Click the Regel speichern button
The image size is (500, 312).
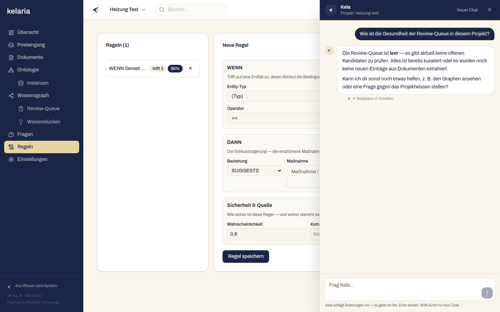246,257
